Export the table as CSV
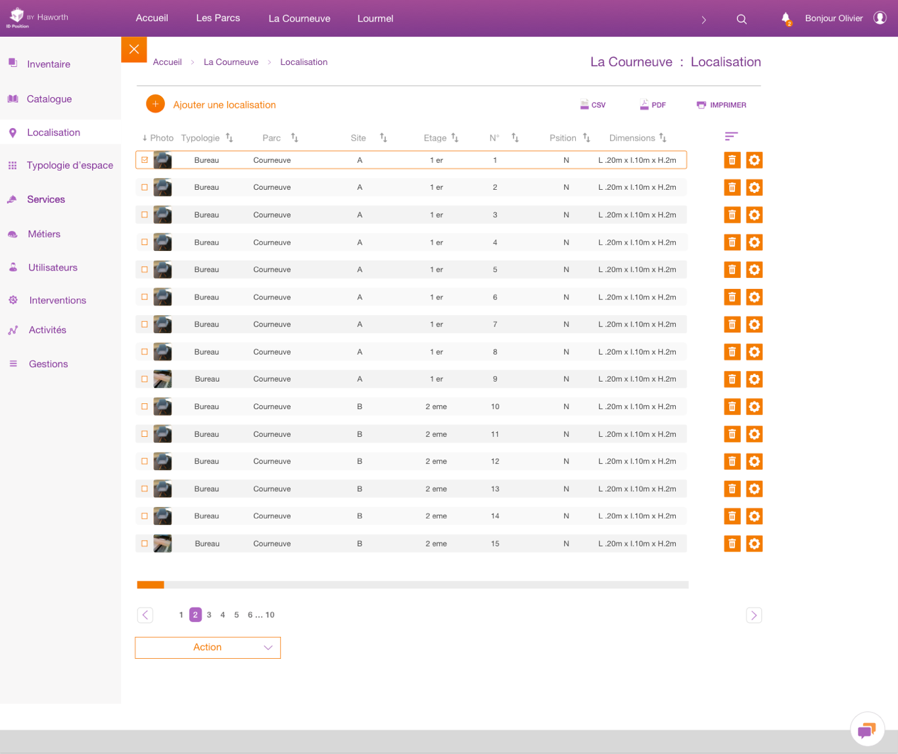 click(x=593, y=105)
